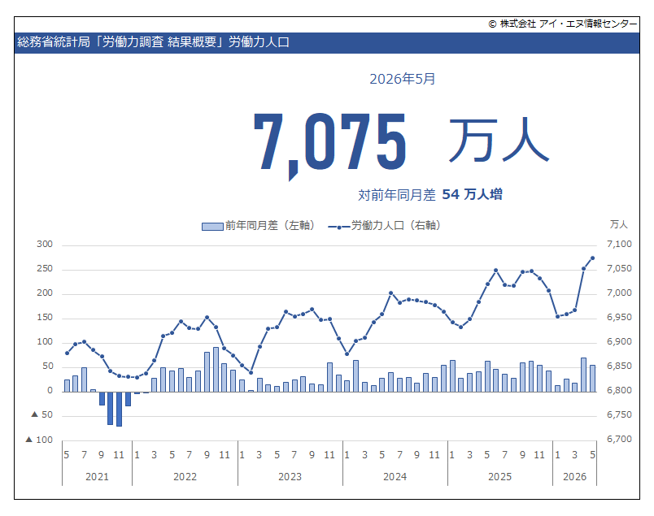Click the deepest negative bar in 2021
The image size is (654, 516).
pos(120,409)
